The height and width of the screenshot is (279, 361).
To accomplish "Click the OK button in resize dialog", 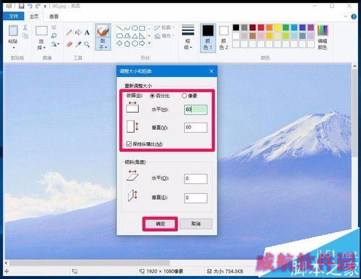I will (x=160, y=223).
